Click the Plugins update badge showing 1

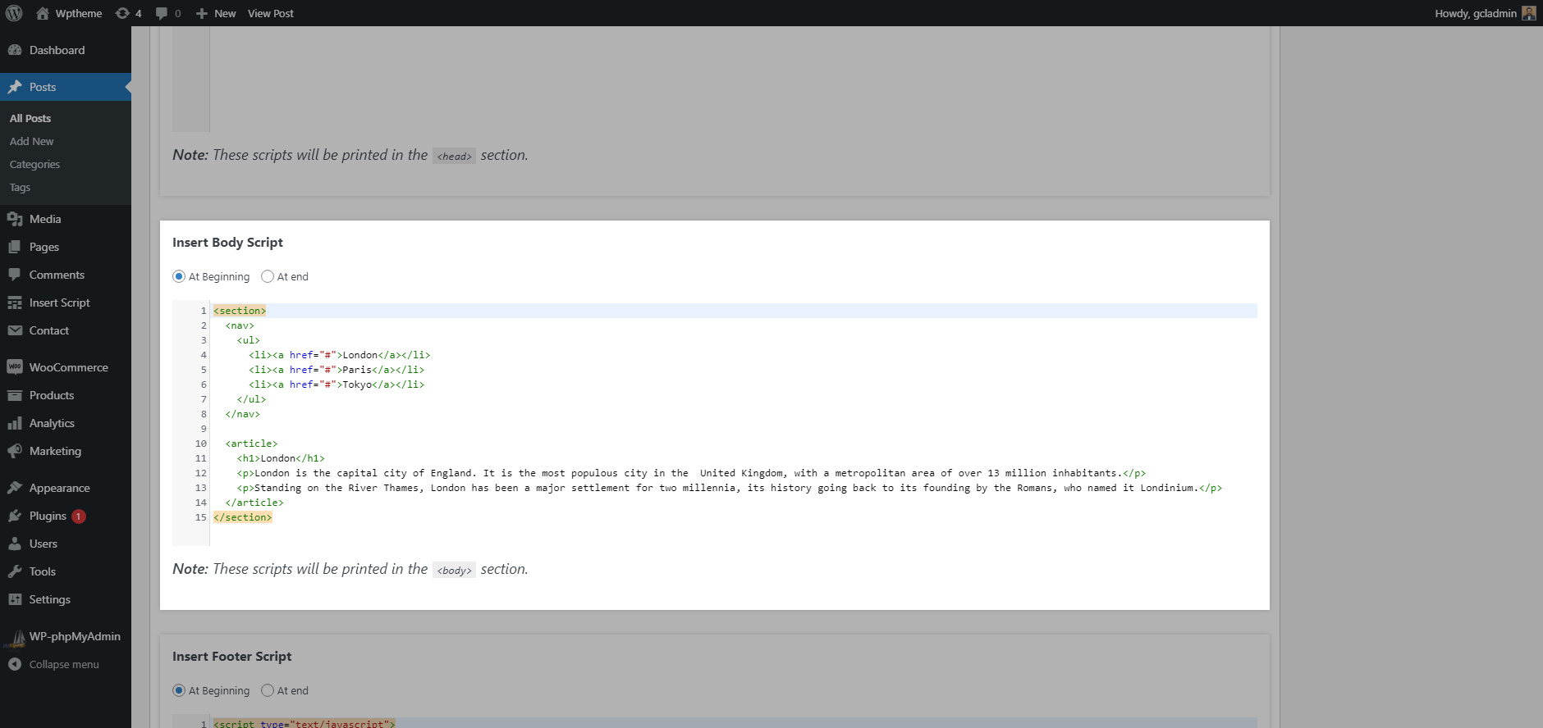(x=79, y=516)
